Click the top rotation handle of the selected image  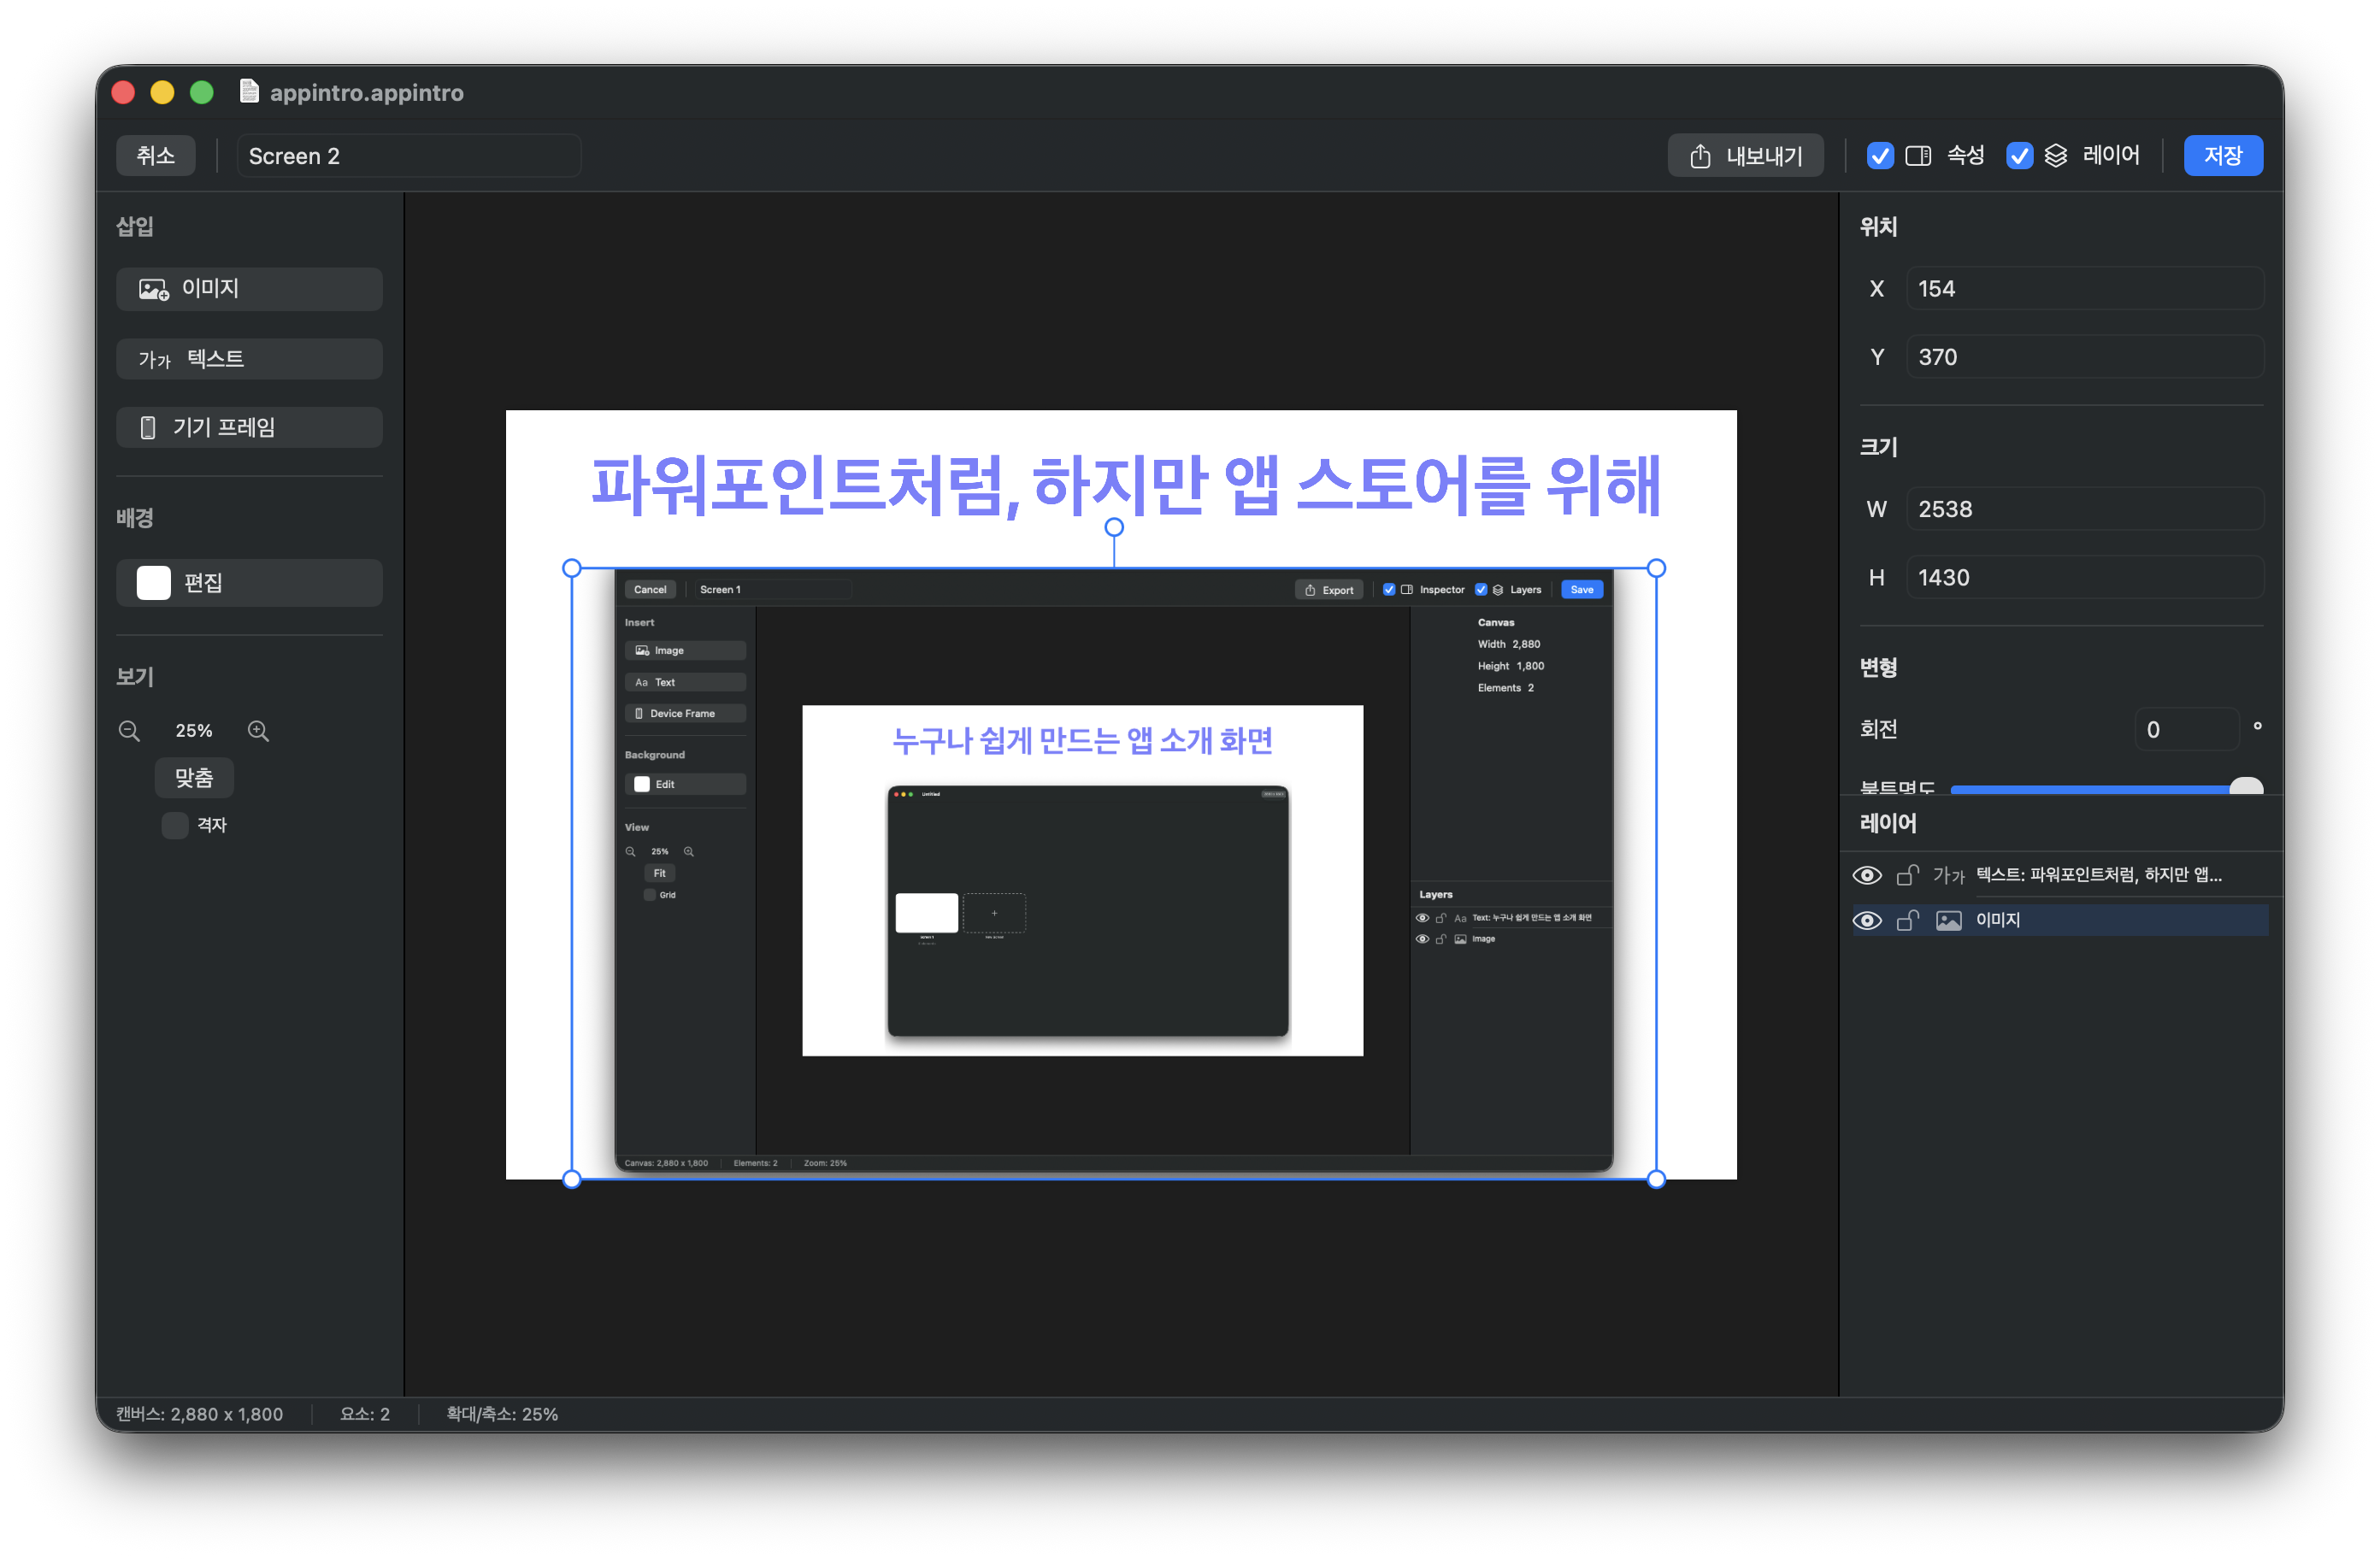click(1114, 527)
